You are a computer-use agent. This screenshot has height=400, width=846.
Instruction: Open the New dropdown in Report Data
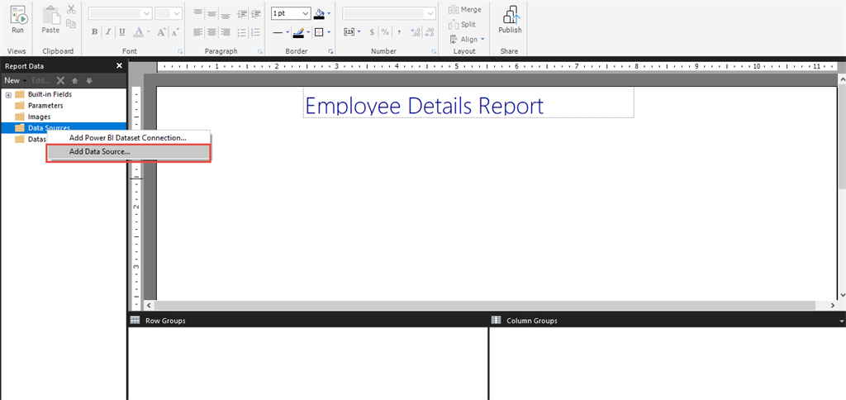coord(15,80)
